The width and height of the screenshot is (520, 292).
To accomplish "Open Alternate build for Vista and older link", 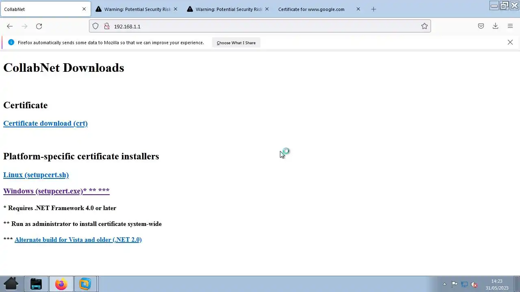I will pyautogui.click(x=78, y=240).
